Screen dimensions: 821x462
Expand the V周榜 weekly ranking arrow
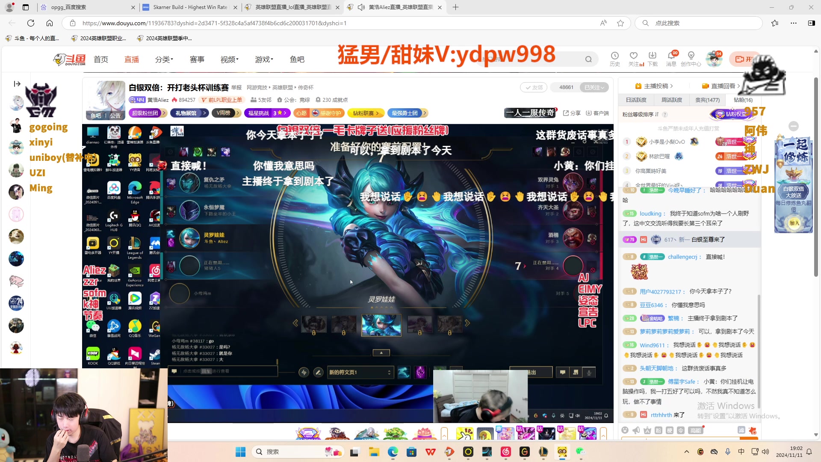pyautogui.click(x=238, y=113)
